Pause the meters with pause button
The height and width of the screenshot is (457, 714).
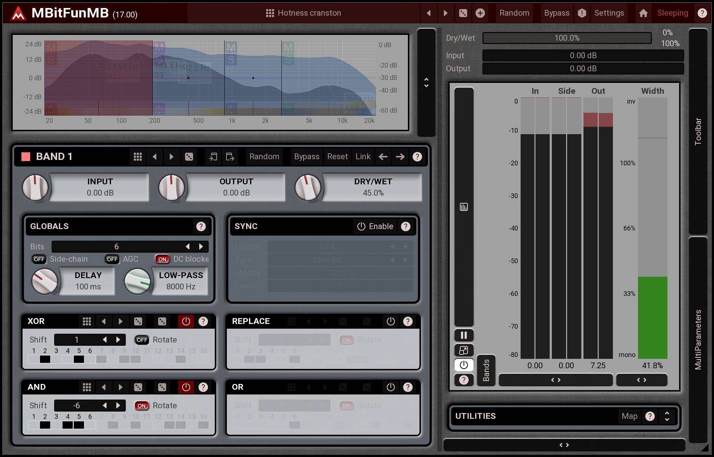[464, 335]
